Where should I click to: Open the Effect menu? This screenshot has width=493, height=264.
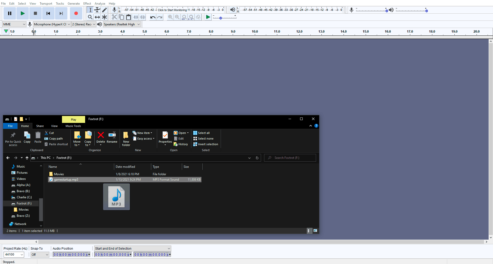tap(87, 3)
